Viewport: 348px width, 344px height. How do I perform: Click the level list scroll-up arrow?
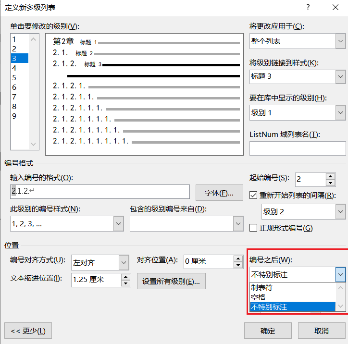(34, 39)
